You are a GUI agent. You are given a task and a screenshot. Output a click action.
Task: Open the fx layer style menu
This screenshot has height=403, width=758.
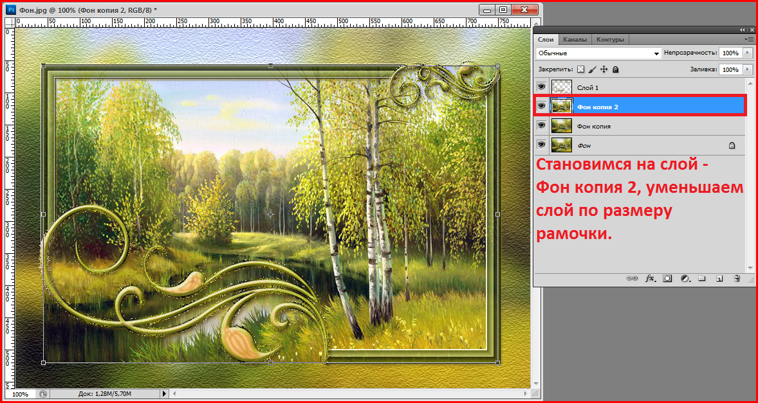click(x=650, y=278)
